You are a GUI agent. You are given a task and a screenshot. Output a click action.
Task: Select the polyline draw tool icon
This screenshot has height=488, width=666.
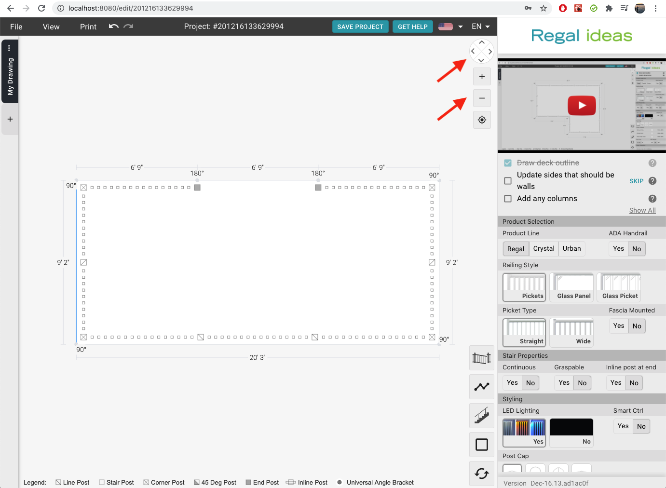tap(481, 387)
